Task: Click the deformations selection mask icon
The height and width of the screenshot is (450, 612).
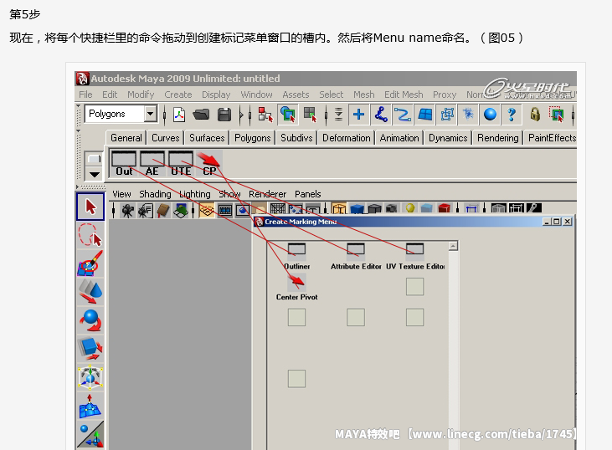Action: [447, 115]
